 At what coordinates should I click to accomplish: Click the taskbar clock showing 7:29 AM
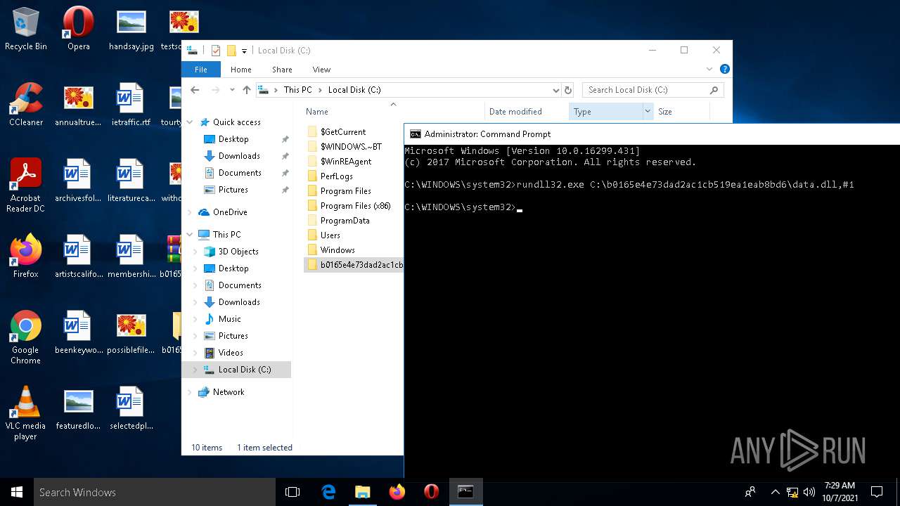[x=840, y=492]
